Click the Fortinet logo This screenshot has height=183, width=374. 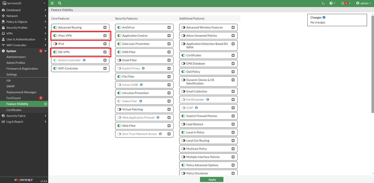click(x=24, y=180)
